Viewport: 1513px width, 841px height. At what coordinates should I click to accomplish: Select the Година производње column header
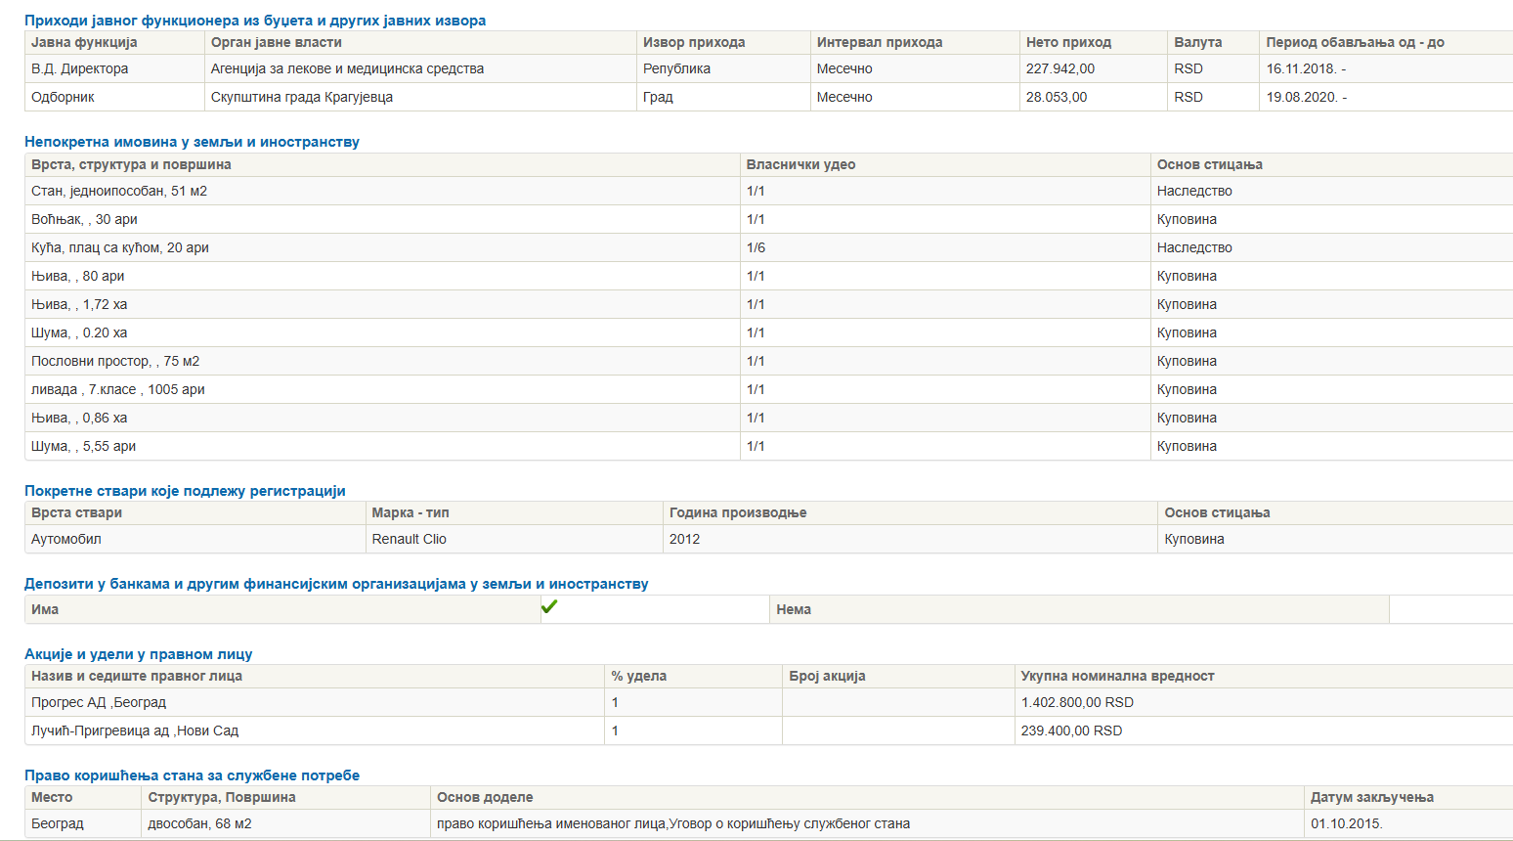click(x=738, y=512)
